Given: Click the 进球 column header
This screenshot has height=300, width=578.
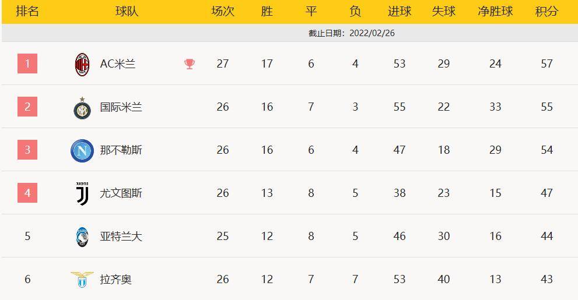Looking at the screenshot, I should 399,12.
